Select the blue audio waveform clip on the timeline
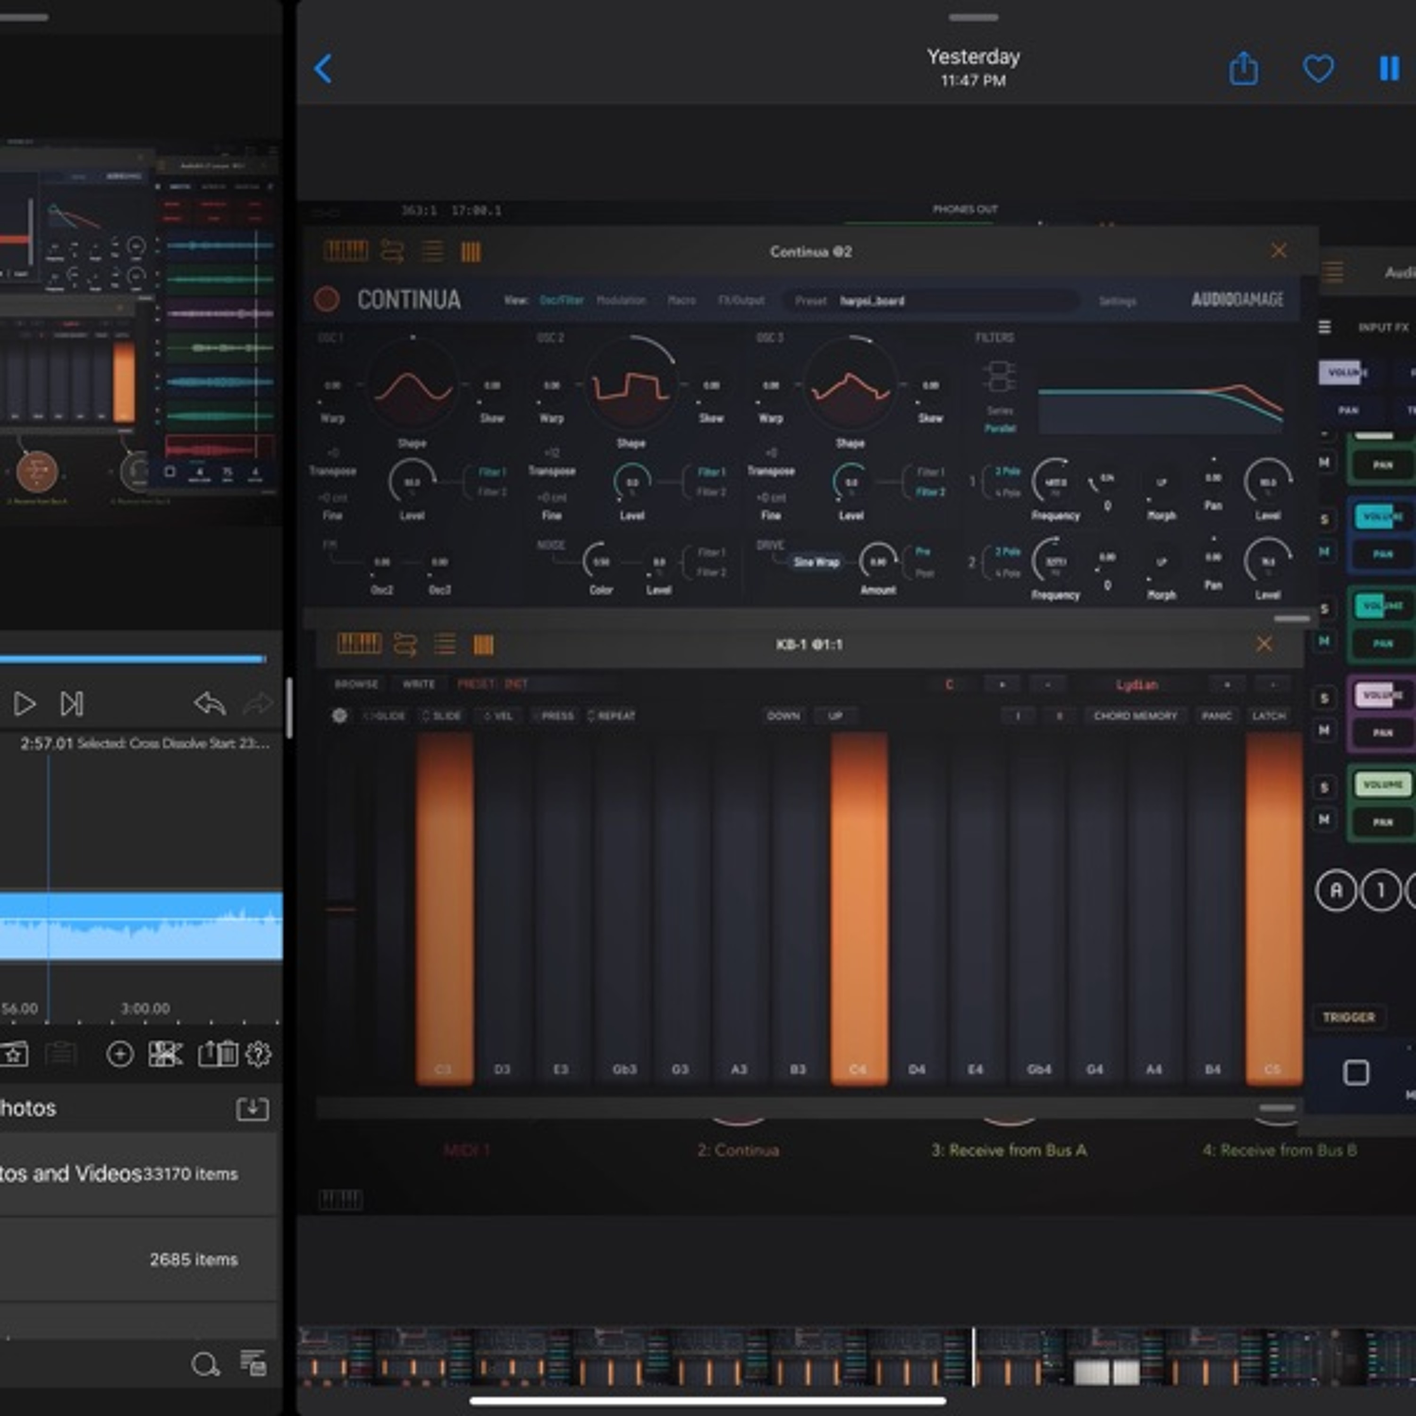Image resolution: width=1416 pixels, height=1416 pixels. pyautogui.click(x=141, y=925)
